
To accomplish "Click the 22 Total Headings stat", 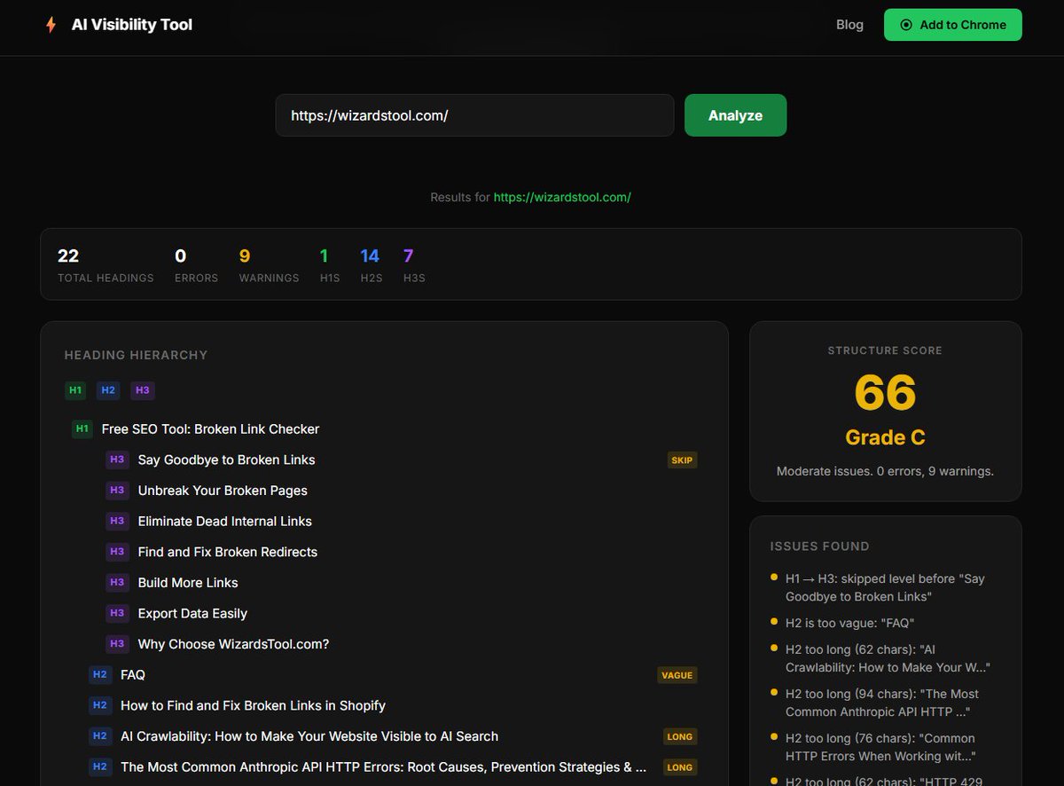I will pos(106,265).
